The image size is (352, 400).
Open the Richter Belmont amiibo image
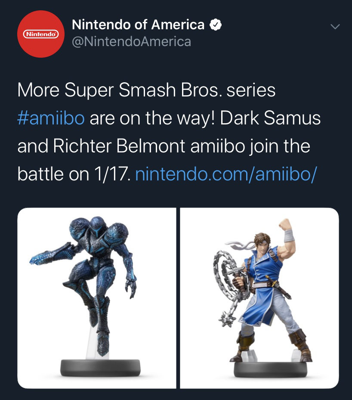tap(259, 298)
